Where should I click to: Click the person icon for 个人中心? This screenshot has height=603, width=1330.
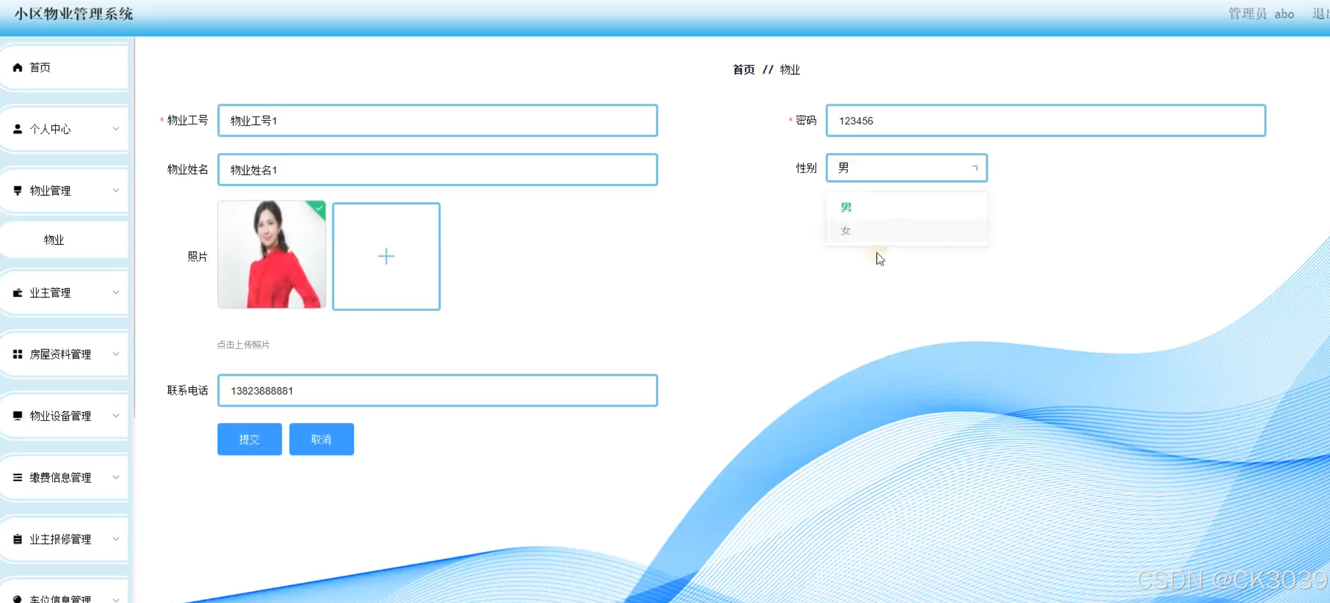(18, 129)
